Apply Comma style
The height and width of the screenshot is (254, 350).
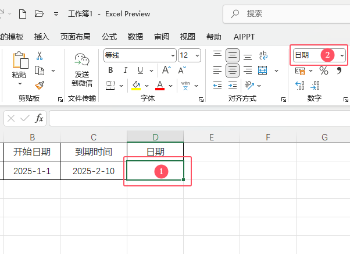coord(339,70)
